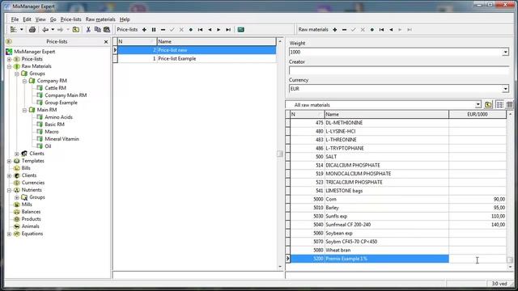Delete price-list with minus icon
This screenshot has width=518, height=291.
click(x=163, y=30)
